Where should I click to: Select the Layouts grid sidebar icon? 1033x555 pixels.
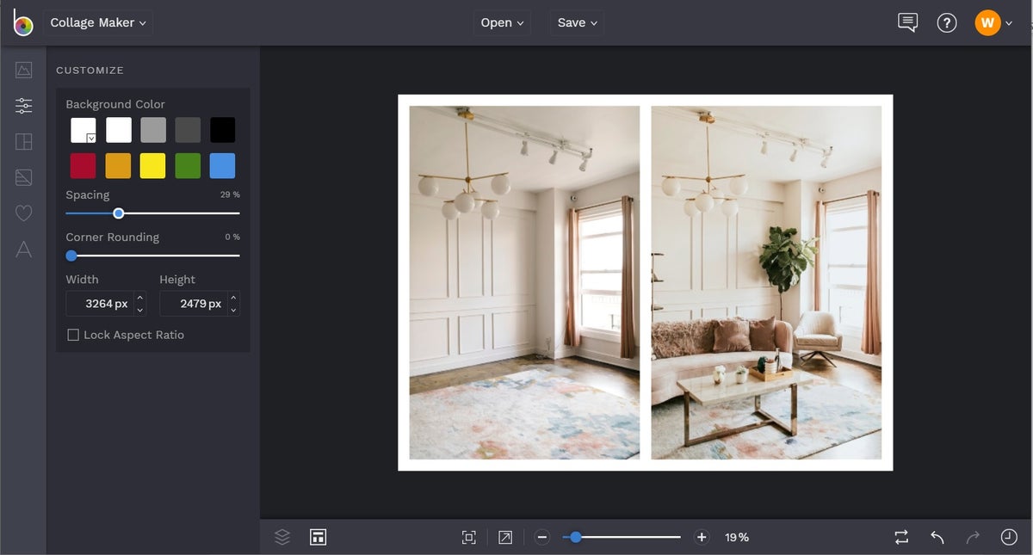point(23,142)
